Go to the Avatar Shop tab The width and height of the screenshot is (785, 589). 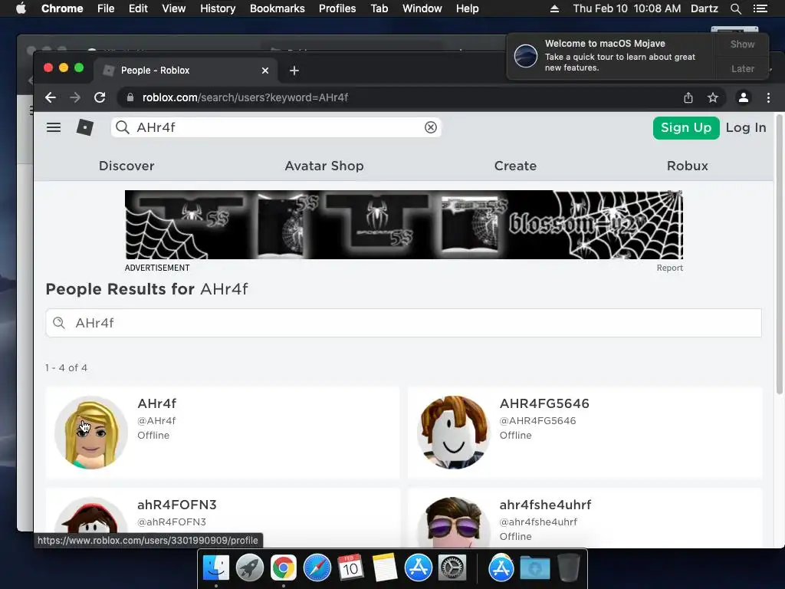(x=324, y=166)
